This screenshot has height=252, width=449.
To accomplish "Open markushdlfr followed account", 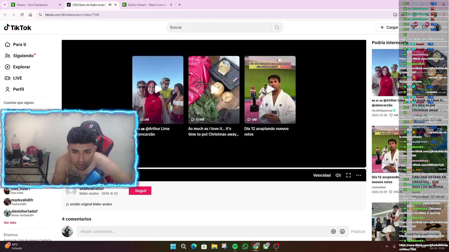I will (x=18, y=202).
